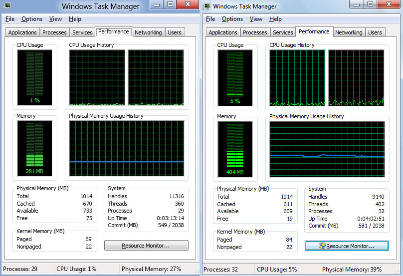Click status bar Physical Memory: 39%
The height and width of the screenshot is (276, 403).
point(352,270)
